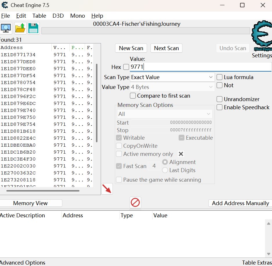Click the scan progress bar
The height and width of the screenshot is (266, 272).
click(x=146, y=31)
